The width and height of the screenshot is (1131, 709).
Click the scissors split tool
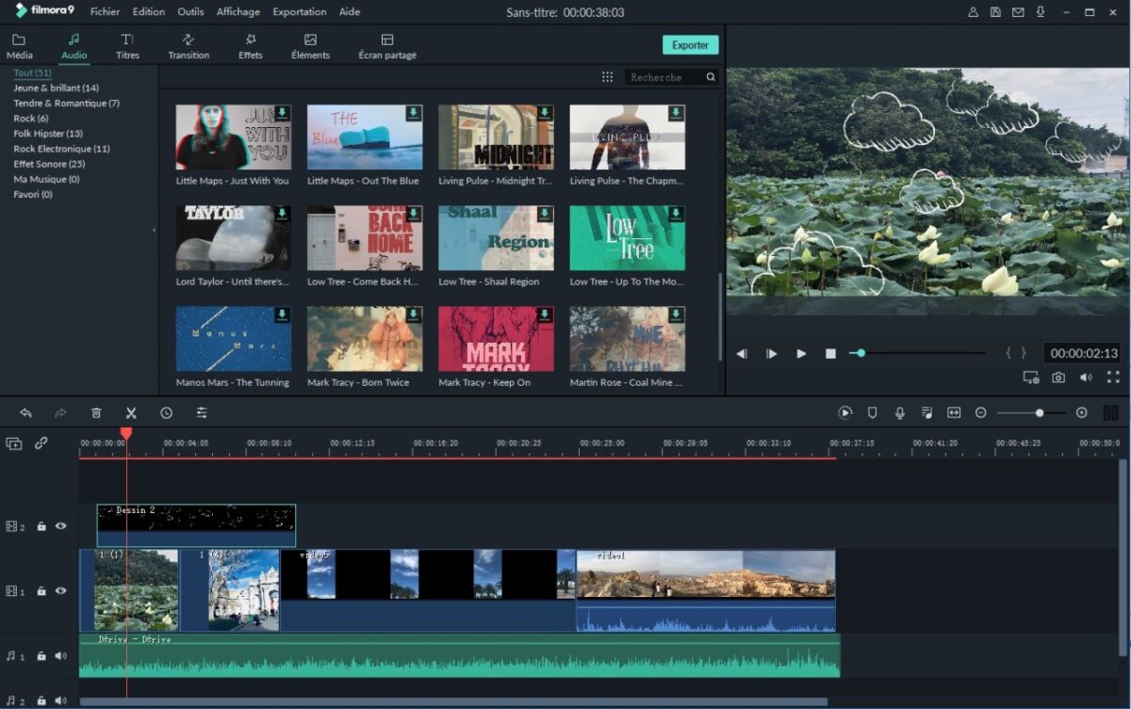pyautogui.click(x=131, y=412)
